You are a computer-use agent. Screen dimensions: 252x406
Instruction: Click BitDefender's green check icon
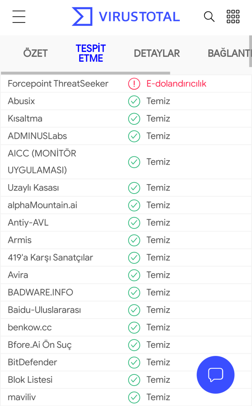pos(134,362)
